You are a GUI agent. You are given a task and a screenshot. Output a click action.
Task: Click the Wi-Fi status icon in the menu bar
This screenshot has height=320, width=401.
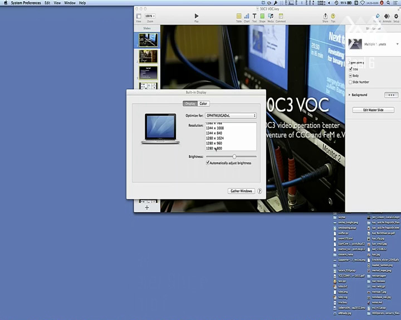(x=363, y=3)
